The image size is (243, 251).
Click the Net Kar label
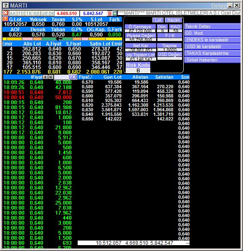pyautogui.click(x=141, y=46)
